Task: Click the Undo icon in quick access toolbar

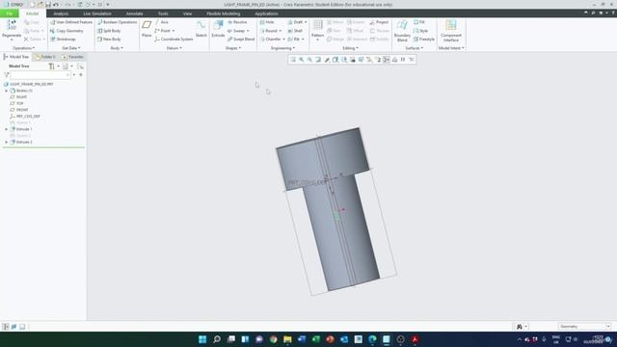Action: point(56,4)
